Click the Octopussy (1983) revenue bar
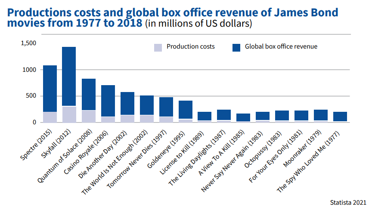The height and width of the screenshot is (212, 372). (x=282, y=116)
